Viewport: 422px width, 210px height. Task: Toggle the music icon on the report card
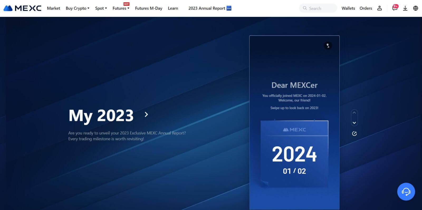328,46
